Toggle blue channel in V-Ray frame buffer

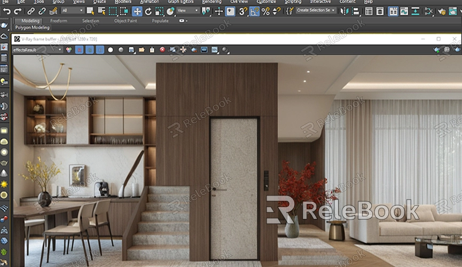[x=100, y=50]
